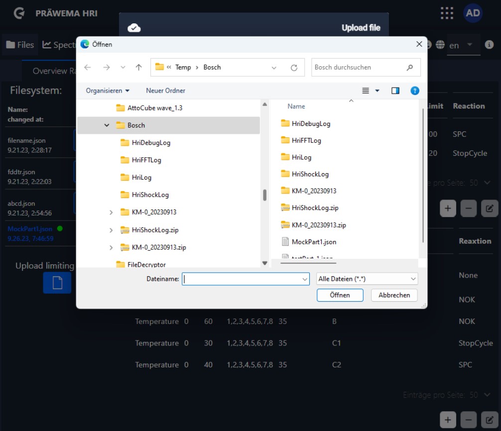The width and height of the screenshot is (501, 431).
Task: Click the up-one-level arrow in dialog
Action: 139,68
